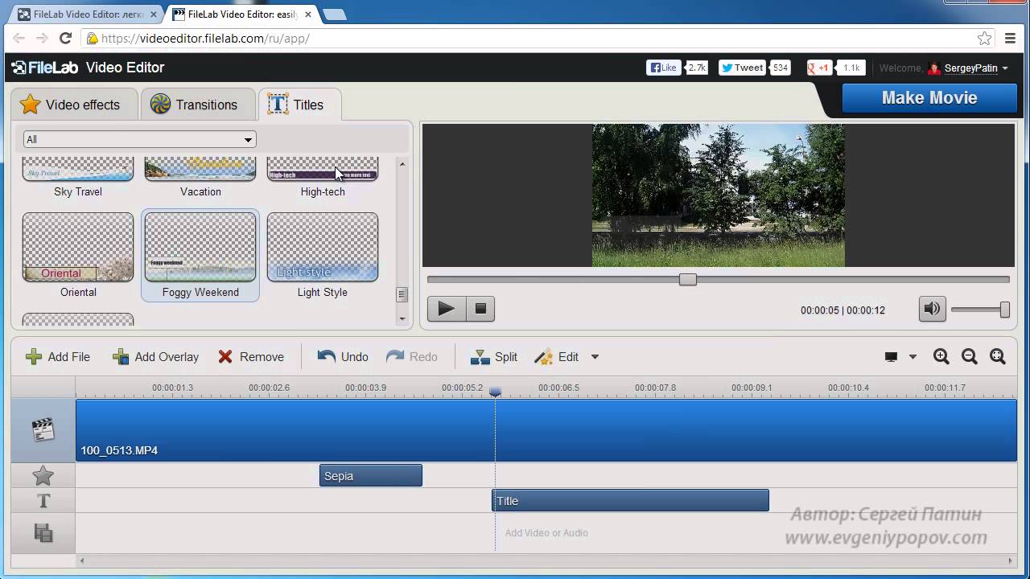Click the 00:00:06.5 ruler mark
This screenshot has height=579, width=1030.
558,388
